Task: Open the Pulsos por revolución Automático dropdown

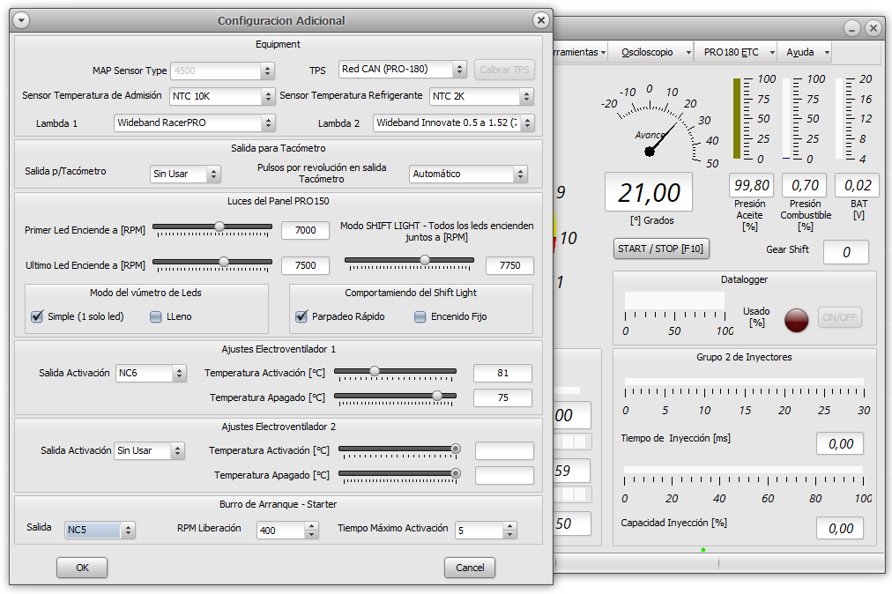Action: pyautogui.click(x=468, y=174)
